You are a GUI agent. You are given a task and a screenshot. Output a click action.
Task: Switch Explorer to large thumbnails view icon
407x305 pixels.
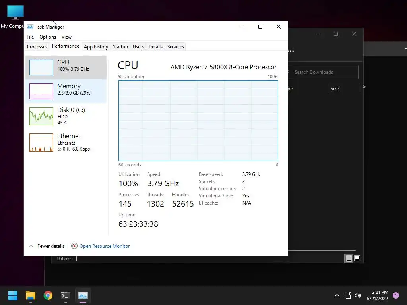[357, 258]
